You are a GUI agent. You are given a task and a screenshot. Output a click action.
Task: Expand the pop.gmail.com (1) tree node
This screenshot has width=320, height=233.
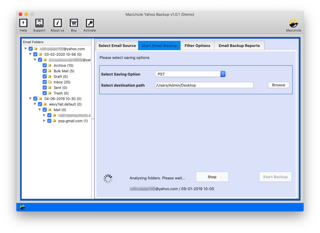pos(44,121)
